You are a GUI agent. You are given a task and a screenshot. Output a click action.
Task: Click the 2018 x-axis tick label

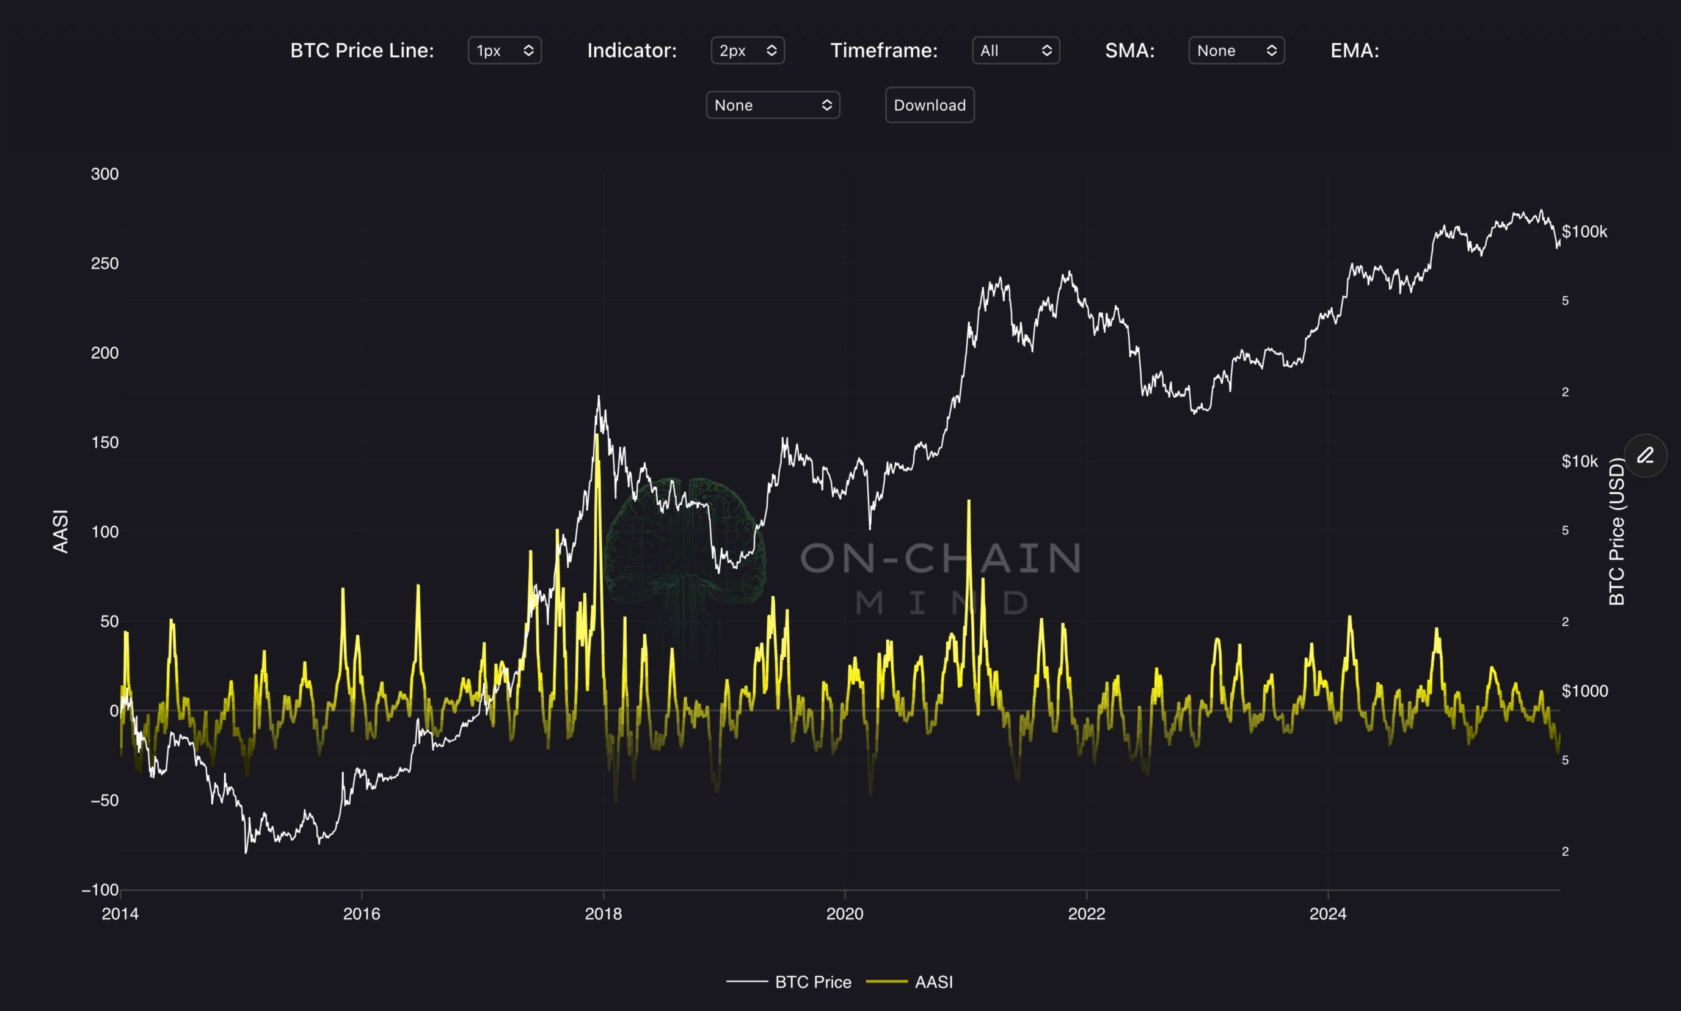(x=603, y=914)
